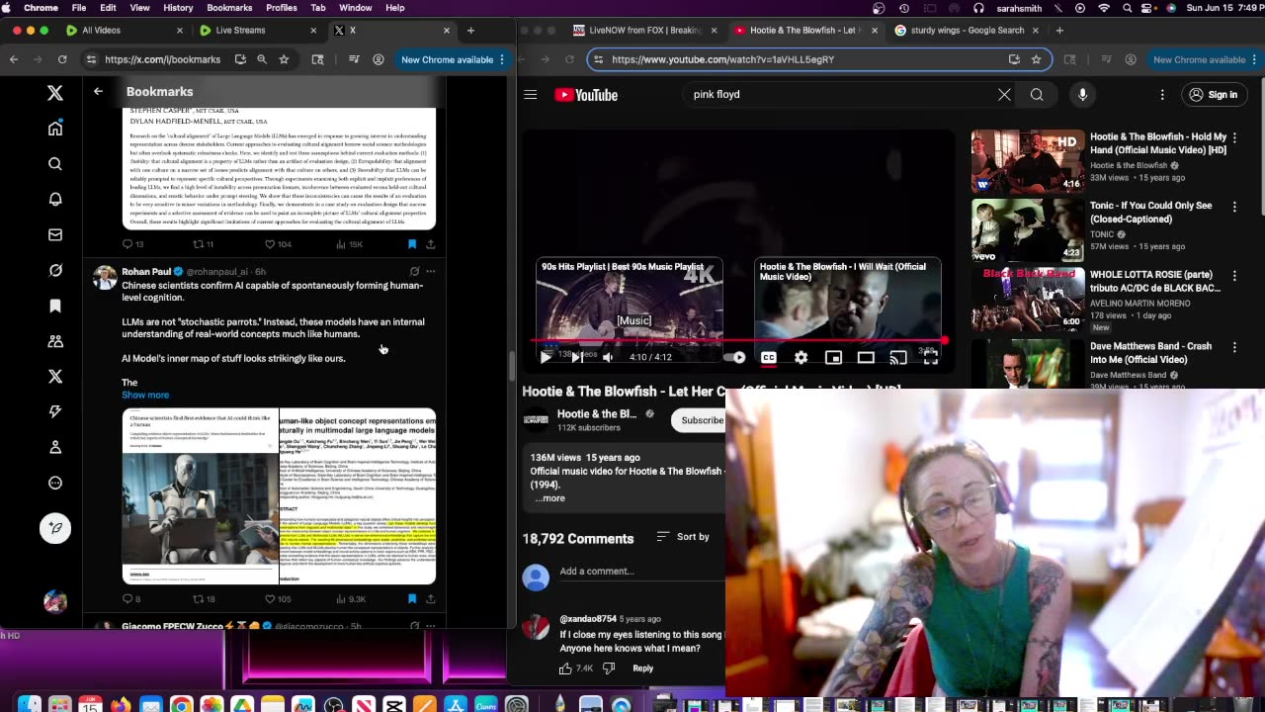Reply to xandao8754's comment

(642, 668)
